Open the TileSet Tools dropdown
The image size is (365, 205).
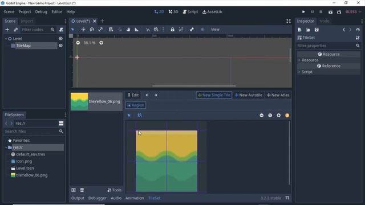coord(114,190)
